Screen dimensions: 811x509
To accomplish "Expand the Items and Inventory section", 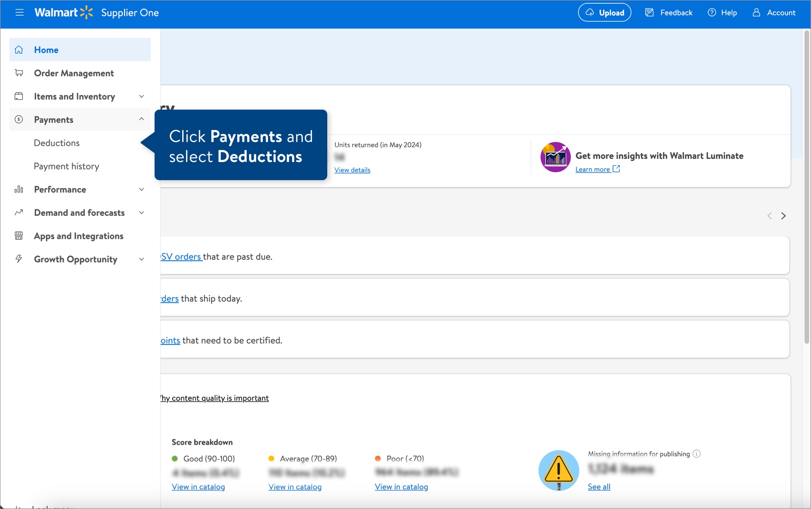I will point(141,96).
